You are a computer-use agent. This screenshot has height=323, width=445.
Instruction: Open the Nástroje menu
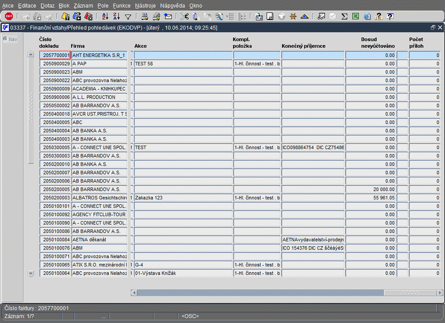pyautogui.click(x=145, y=6)
